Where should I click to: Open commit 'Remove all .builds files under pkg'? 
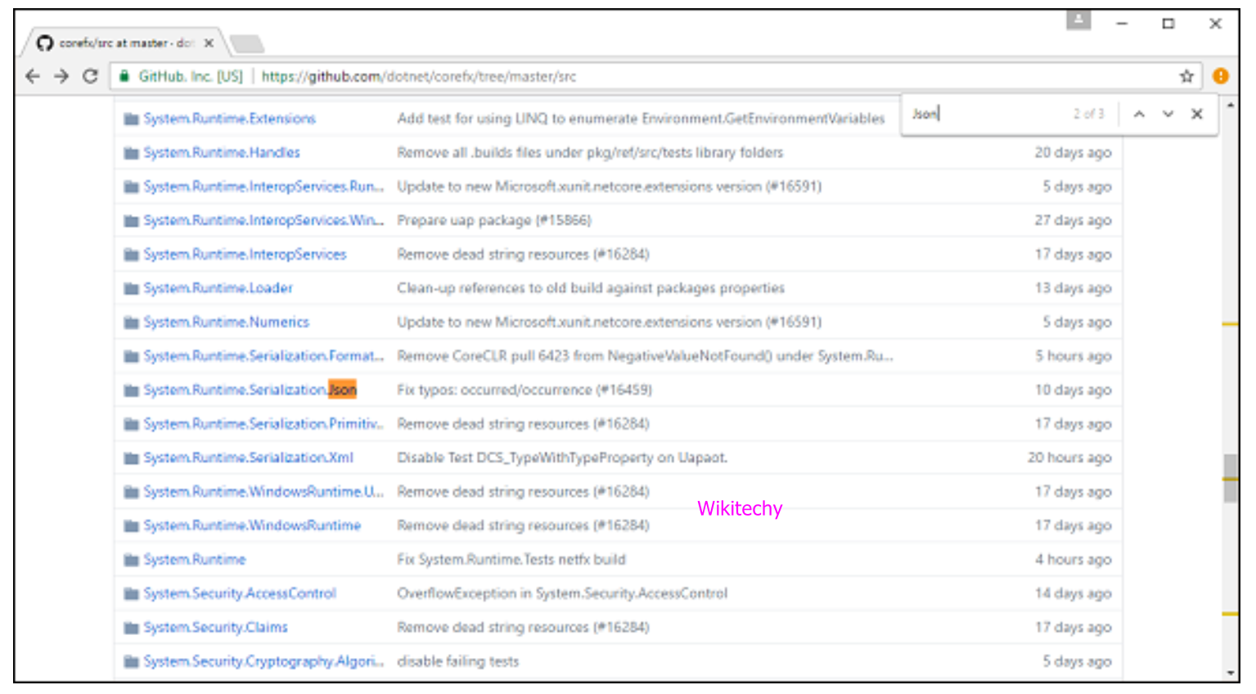point(590,152)
